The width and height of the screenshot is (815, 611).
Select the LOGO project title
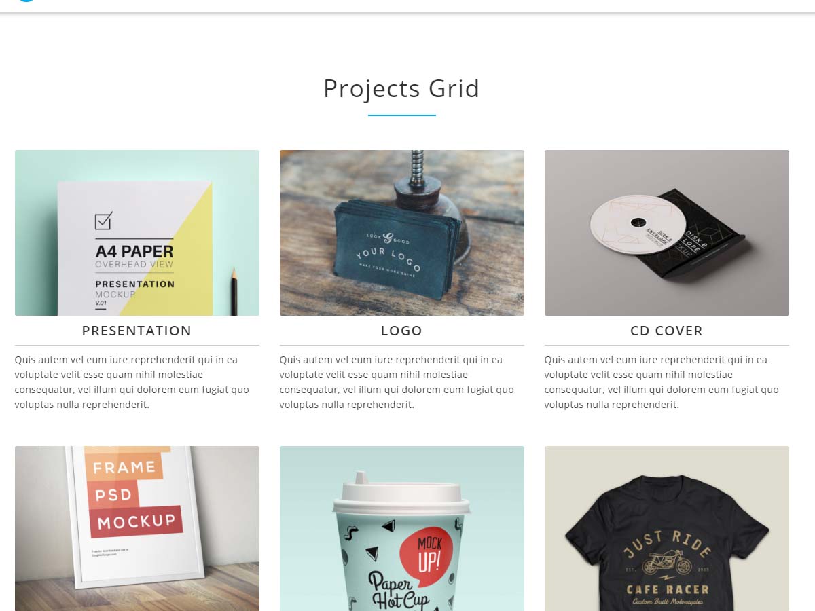coord(401,331)
